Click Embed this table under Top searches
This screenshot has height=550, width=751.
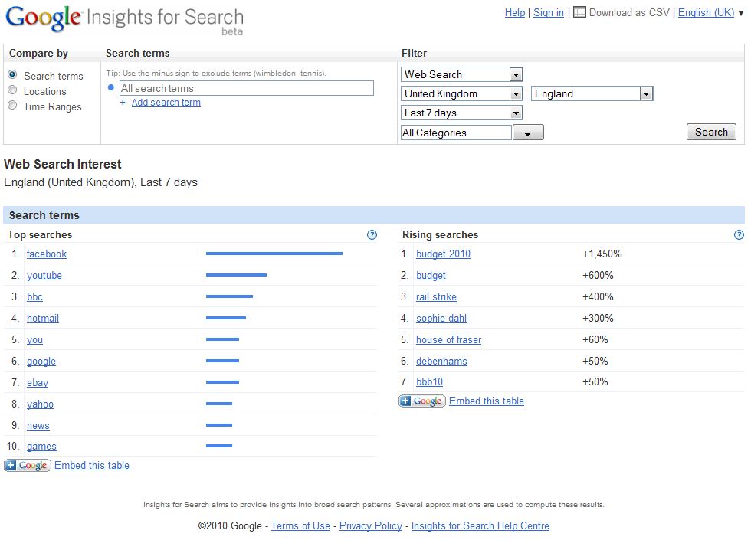point(91,465)
